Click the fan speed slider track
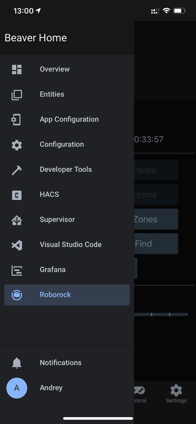This screenshot has width=196, height=424. pos(161,314)
